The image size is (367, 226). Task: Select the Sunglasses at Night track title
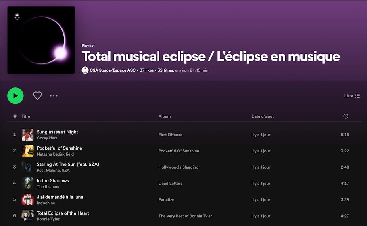click(x=58, y=132)
